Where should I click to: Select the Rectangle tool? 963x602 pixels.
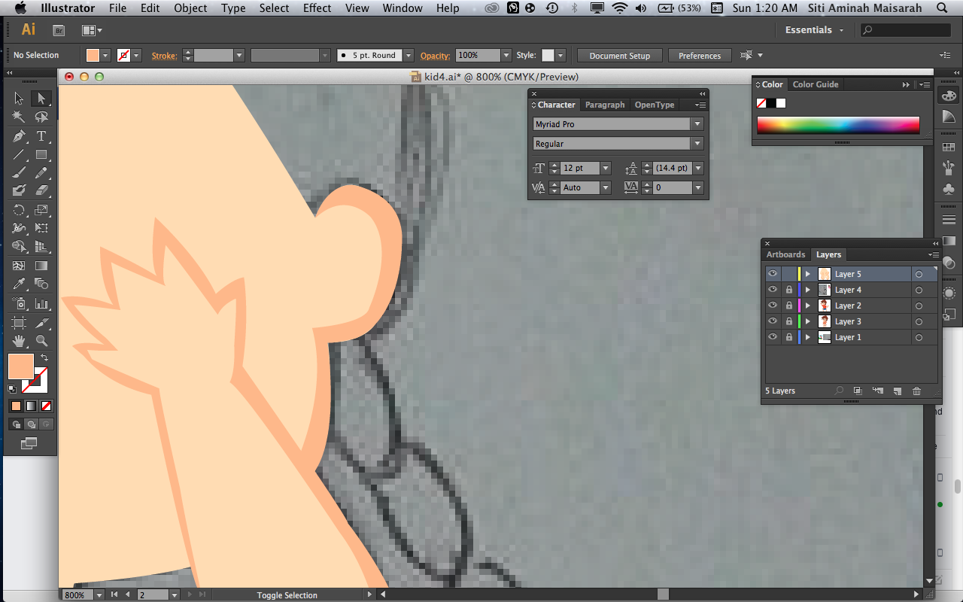pos(41,155)
